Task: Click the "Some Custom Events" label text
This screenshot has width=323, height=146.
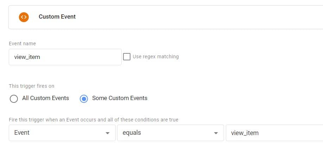Action: (120, 98)
